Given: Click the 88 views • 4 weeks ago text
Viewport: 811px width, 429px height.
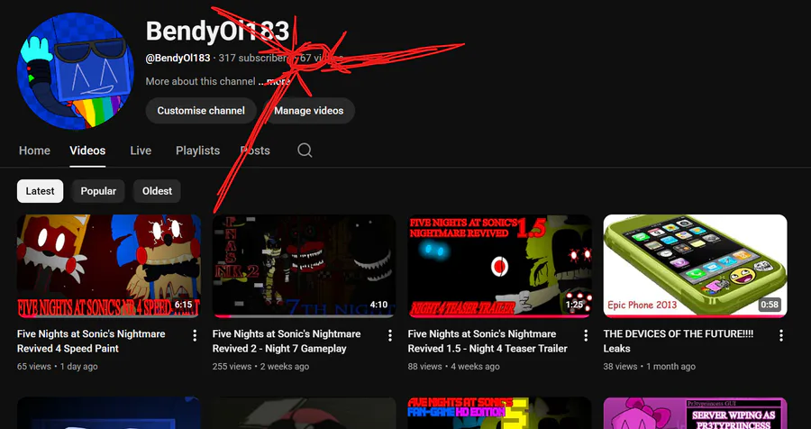Looking at the screenshot, I should click(453, 367).
